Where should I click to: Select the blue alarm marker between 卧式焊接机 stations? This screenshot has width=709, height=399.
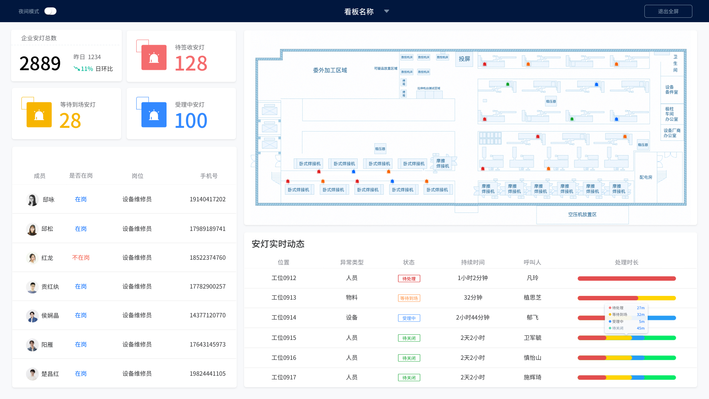353,171
